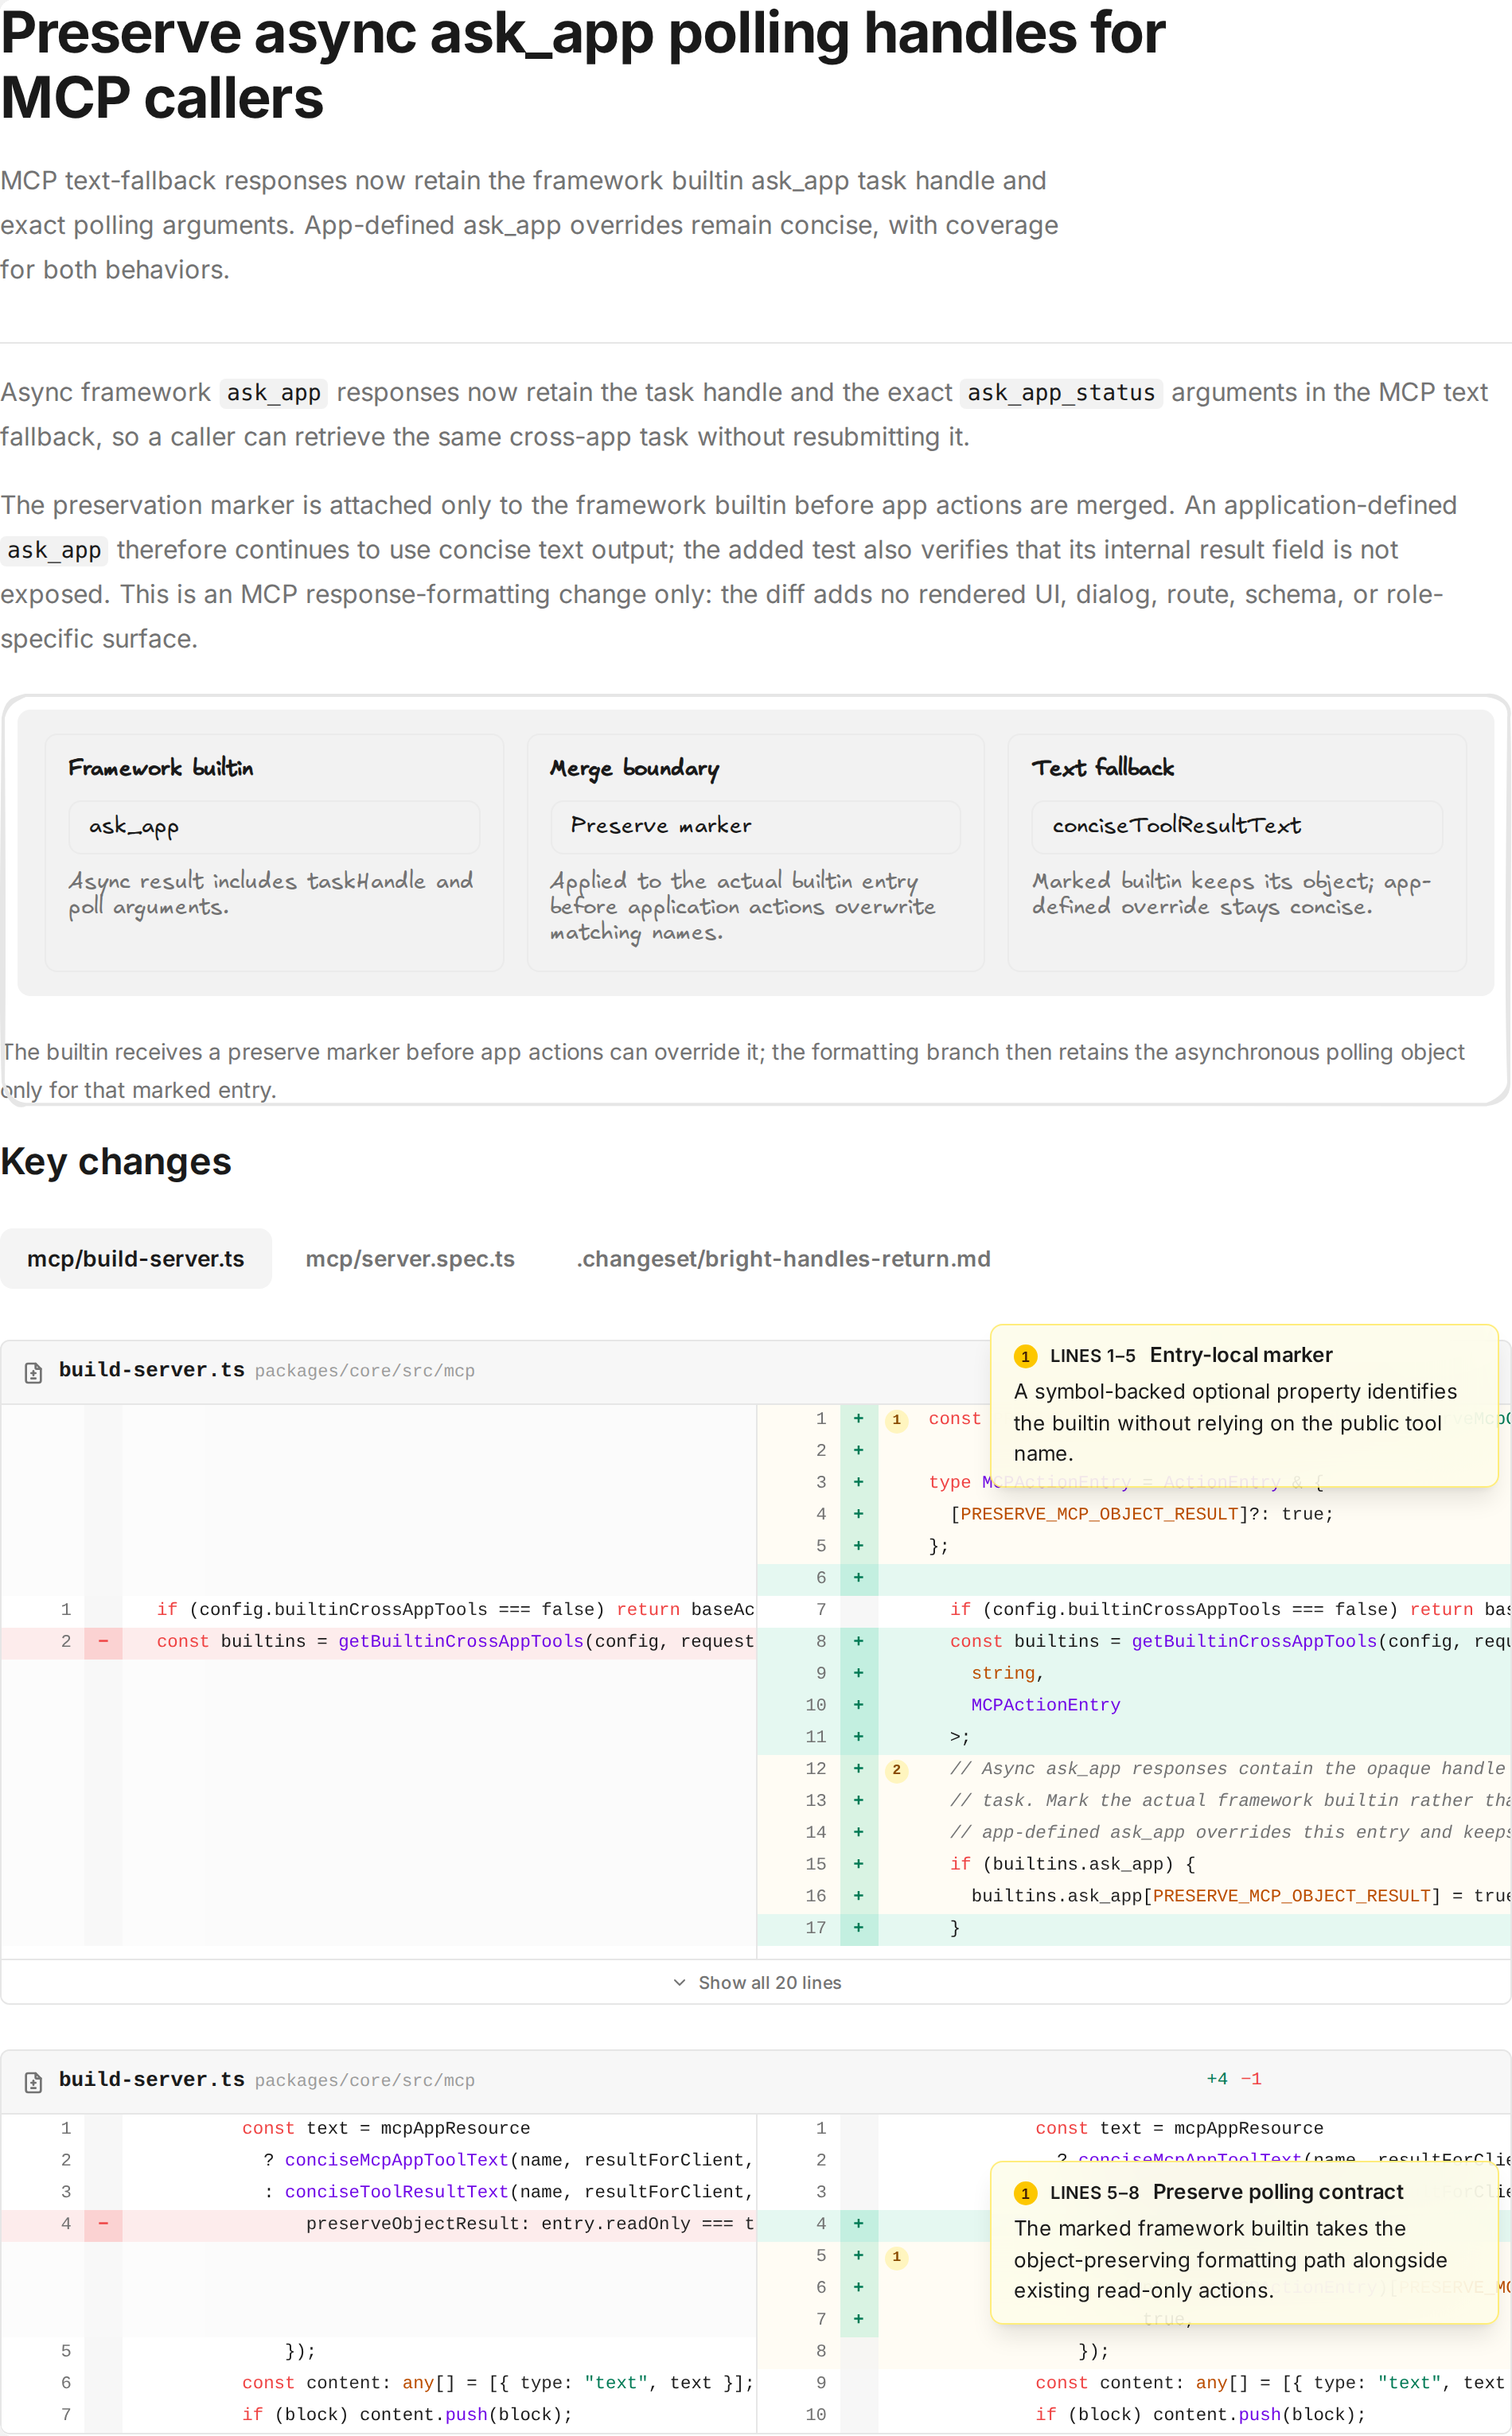Click the ask_app_status inline code in description
Image resolution: width=1512 pixels, height=2436 pixels.
(1061, 393)
